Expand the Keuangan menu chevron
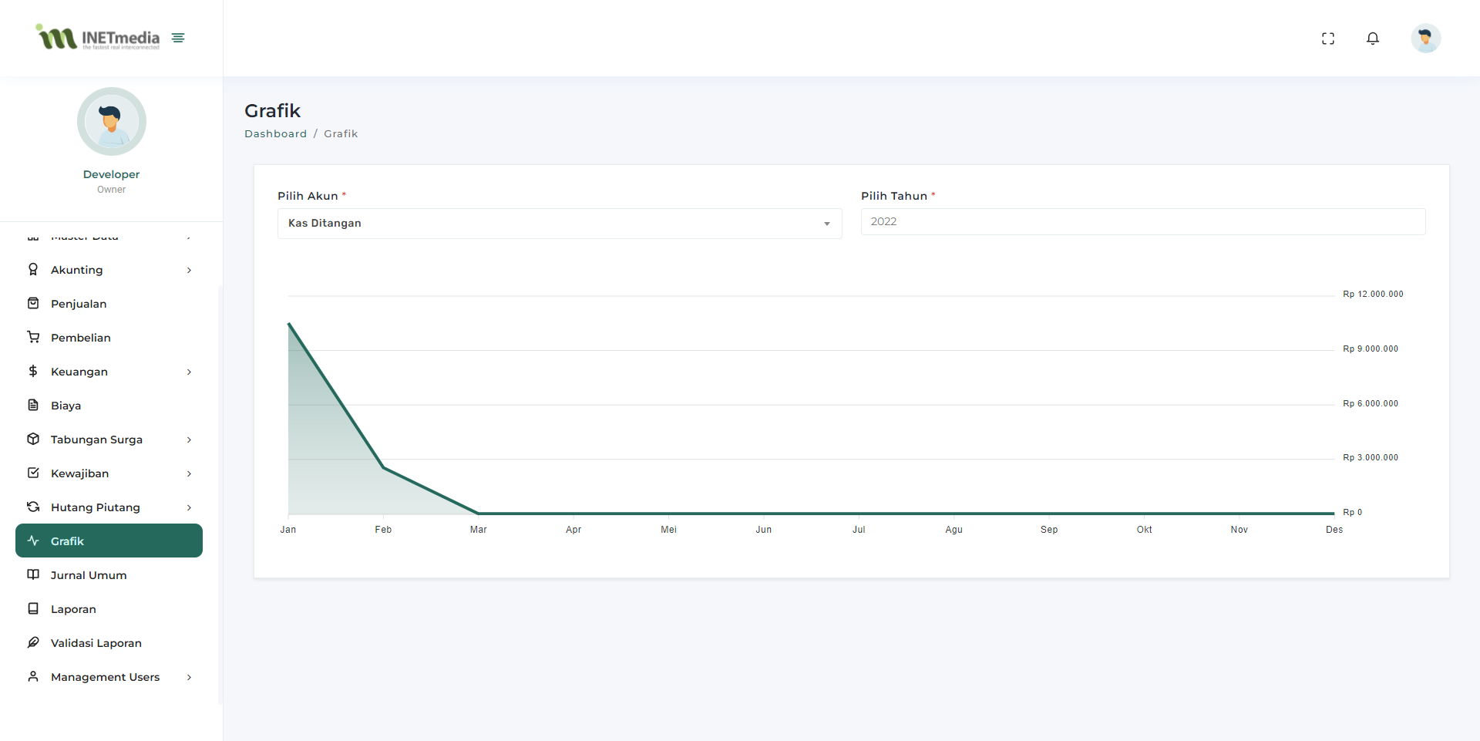1480x741 pixels. pyautogui.click(x=189, y=372)
